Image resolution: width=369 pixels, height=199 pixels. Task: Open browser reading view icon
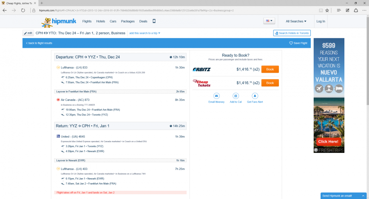tap(321, 10)
